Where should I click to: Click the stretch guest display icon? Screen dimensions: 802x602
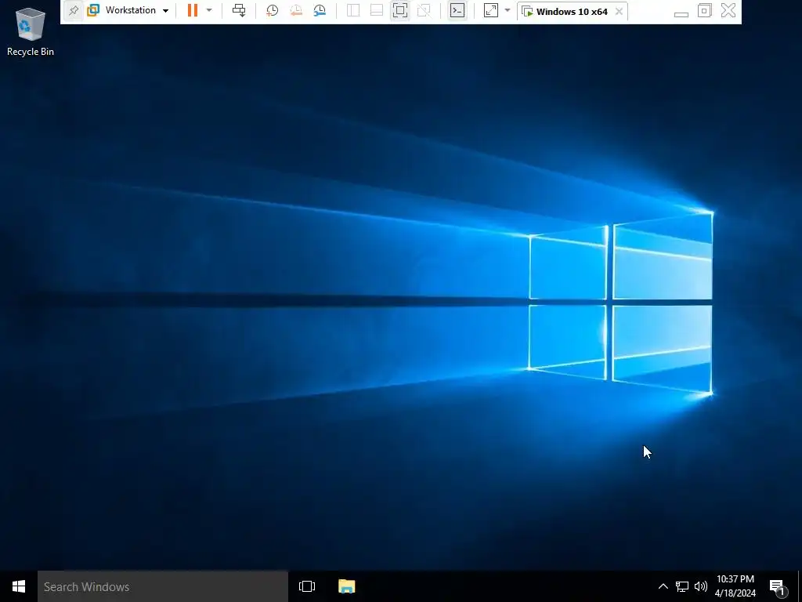tap(490, 10)
